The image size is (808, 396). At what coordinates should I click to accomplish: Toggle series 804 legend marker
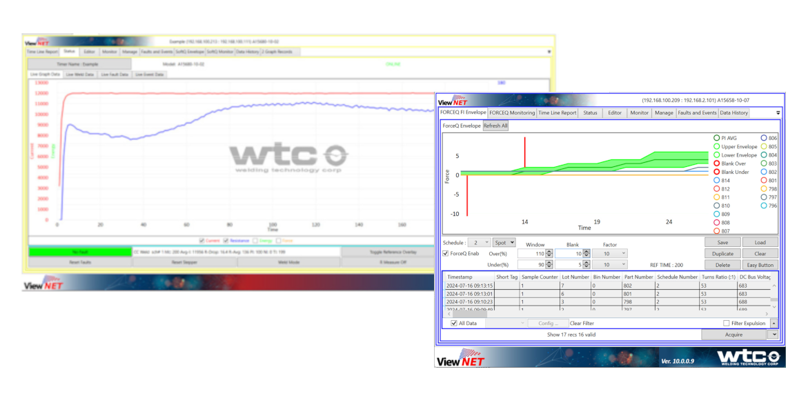(764, 155)
